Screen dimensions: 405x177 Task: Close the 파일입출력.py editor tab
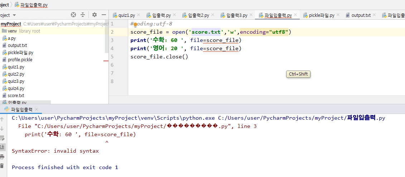tap(296, 15)
